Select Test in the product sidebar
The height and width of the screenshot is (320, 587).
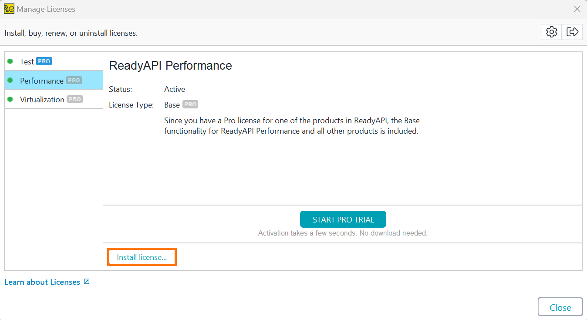point(27,61)
